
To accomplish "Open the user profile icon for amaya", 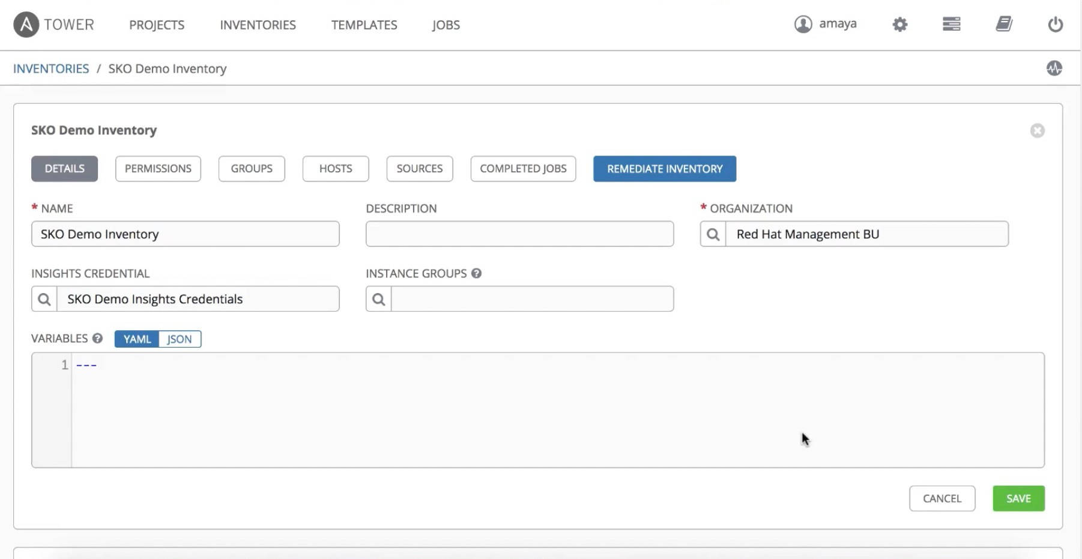I will (803, 24).
